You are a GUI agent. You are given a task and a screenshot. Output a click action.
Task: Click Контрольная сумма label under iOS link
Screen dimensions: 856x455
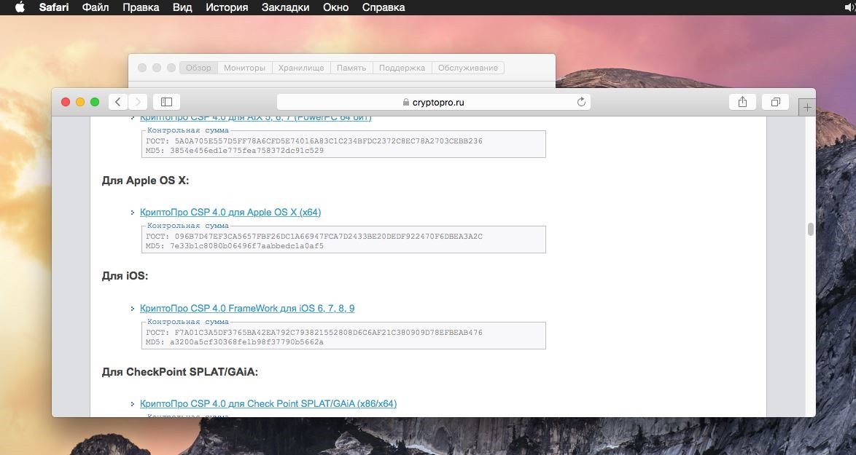pyautogui.click(x=188, y=322)
